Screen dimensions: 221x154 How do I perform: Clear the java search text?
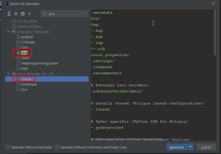pyautogui.click(x=84, y=14)
